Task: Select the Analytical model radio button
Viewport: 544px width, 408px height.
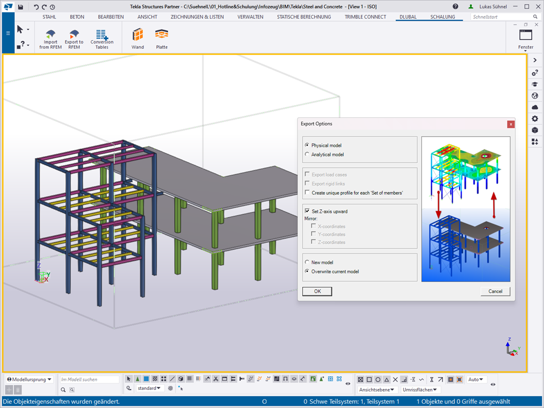Action: 307,154
